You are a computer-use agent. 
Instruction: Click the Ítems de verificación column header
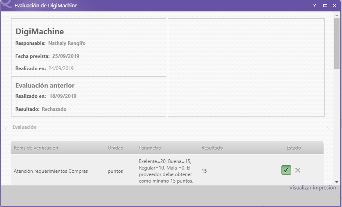click(x=36, y=148)
